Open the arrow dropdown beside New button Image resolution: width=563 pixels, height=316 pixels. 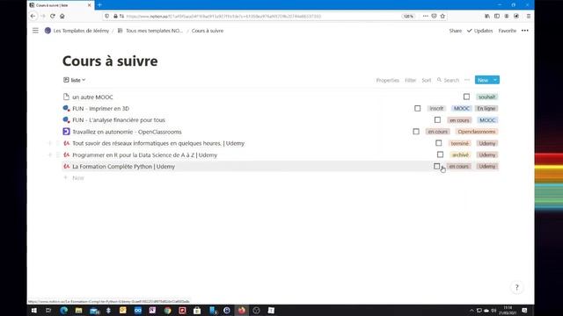click(x=495, y=80)
